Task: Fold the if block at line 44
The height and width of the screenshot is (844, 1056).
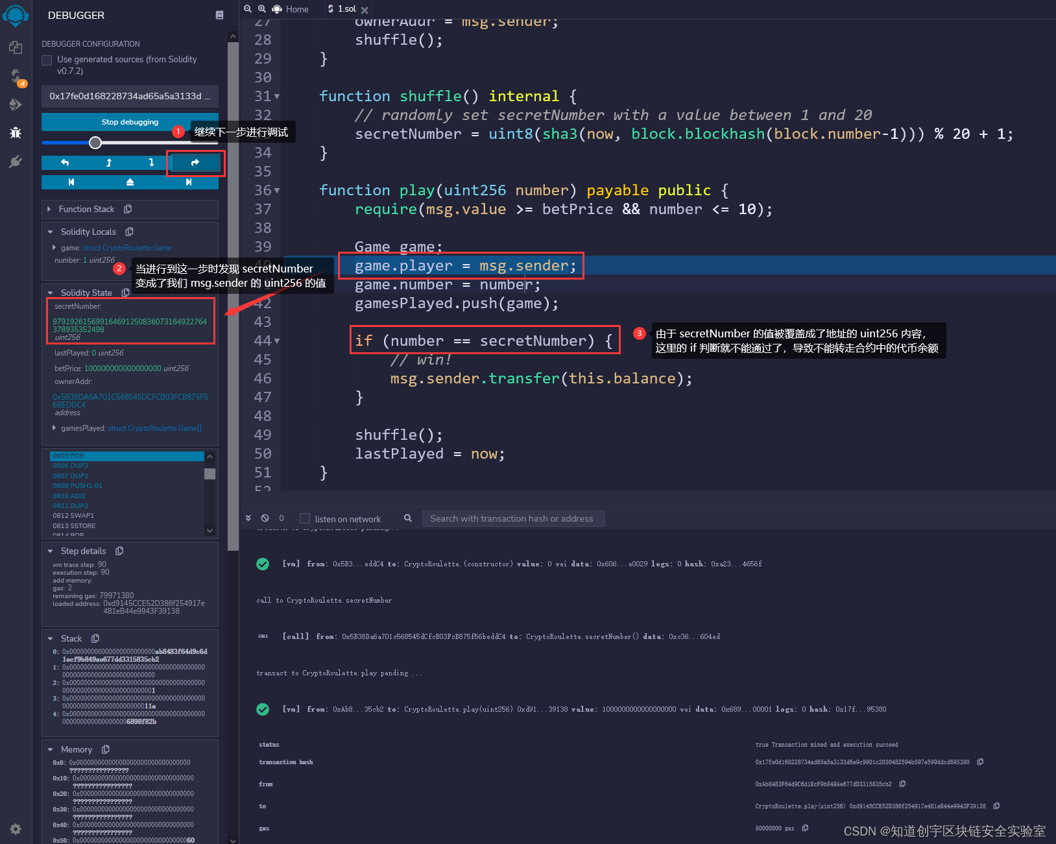Action: pos(277,341)
